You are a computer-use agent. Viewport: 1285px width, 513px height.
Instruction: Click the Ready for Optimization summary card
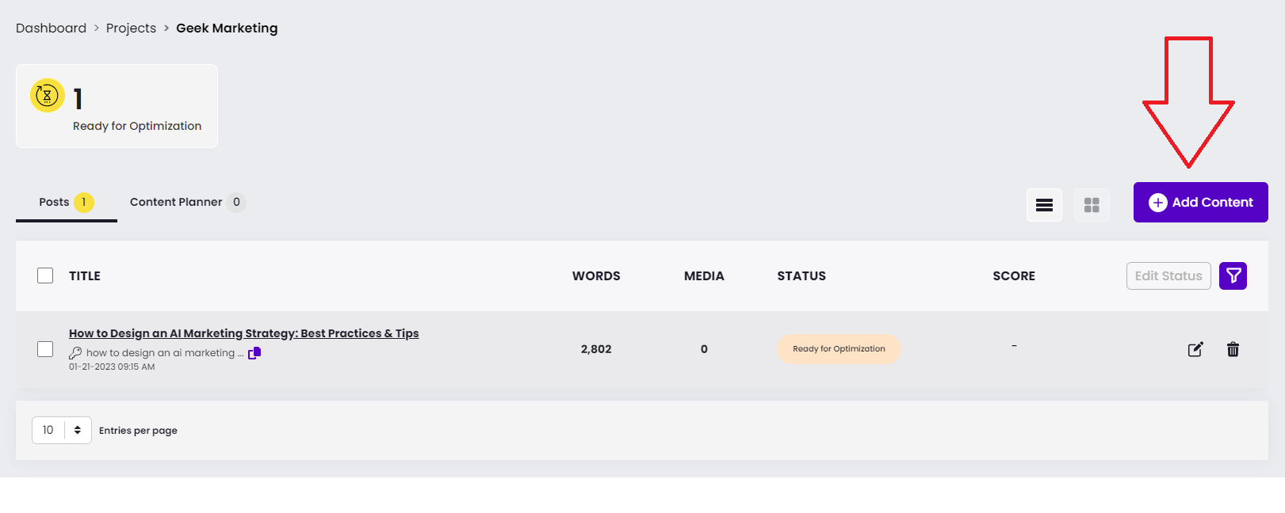coord(117,106)
